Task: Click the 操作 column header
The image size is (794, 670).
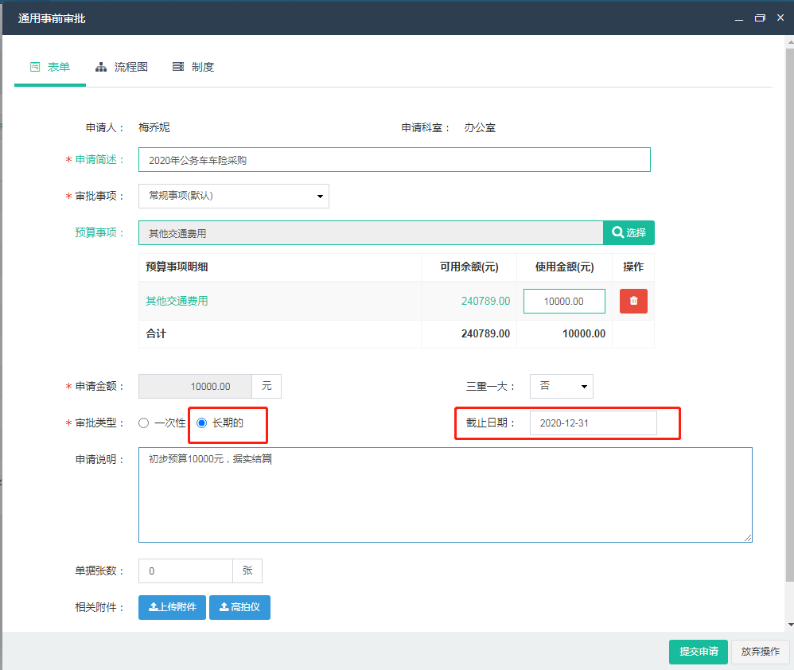Action: pos(633,267)
